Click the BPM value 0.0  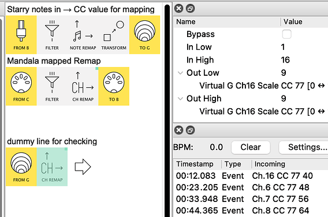217,147
